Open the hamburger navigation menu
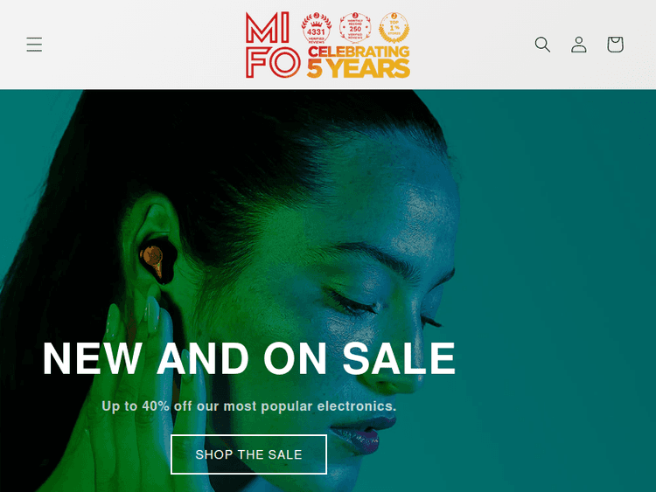The height and width of the screenshot is (492, 656). (34, 45)
